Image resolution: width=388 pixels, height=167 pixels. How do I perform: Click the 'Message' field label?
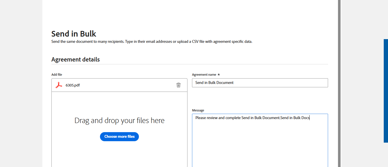point(198,110)
